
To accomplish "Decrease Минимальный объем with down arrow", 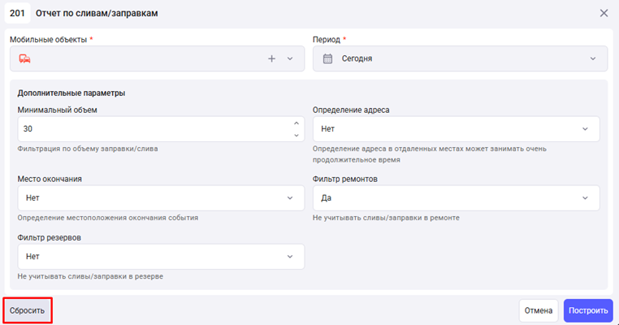I will click(296, 135).
